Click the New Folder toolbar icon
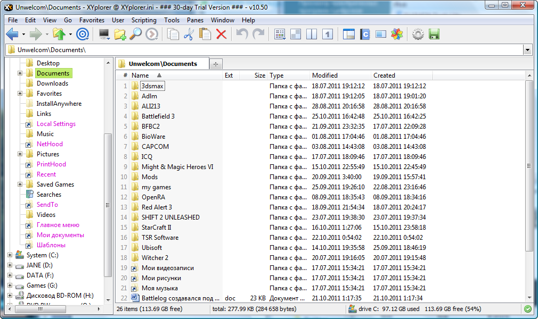The width and height of the screenshot is (538, 319). 120,35
